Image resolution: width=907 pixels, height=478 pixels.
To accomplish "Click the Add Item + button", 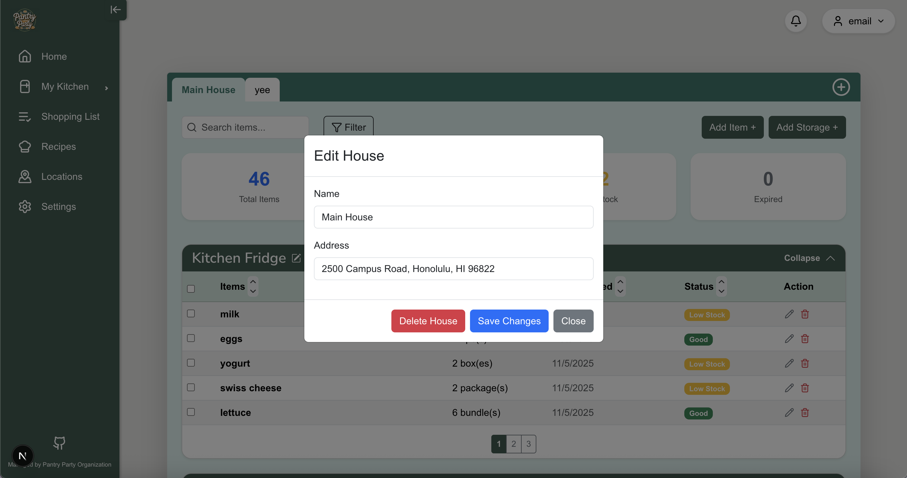I will (x=732, y=127).
